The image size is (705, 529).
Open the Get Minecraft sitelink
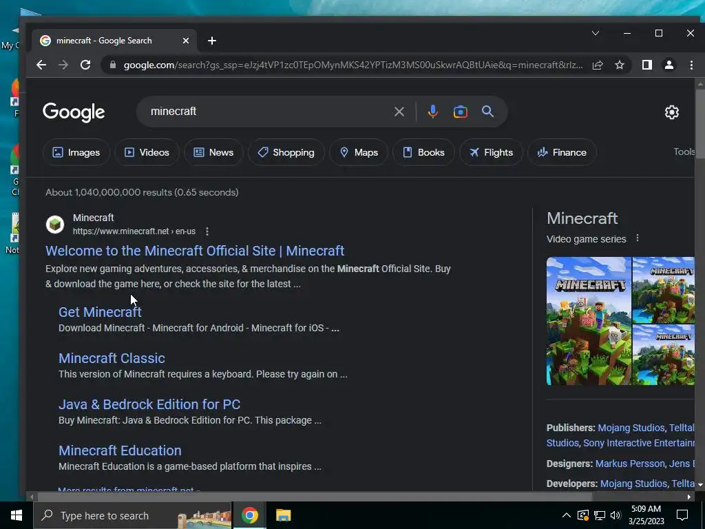point(100,312)
